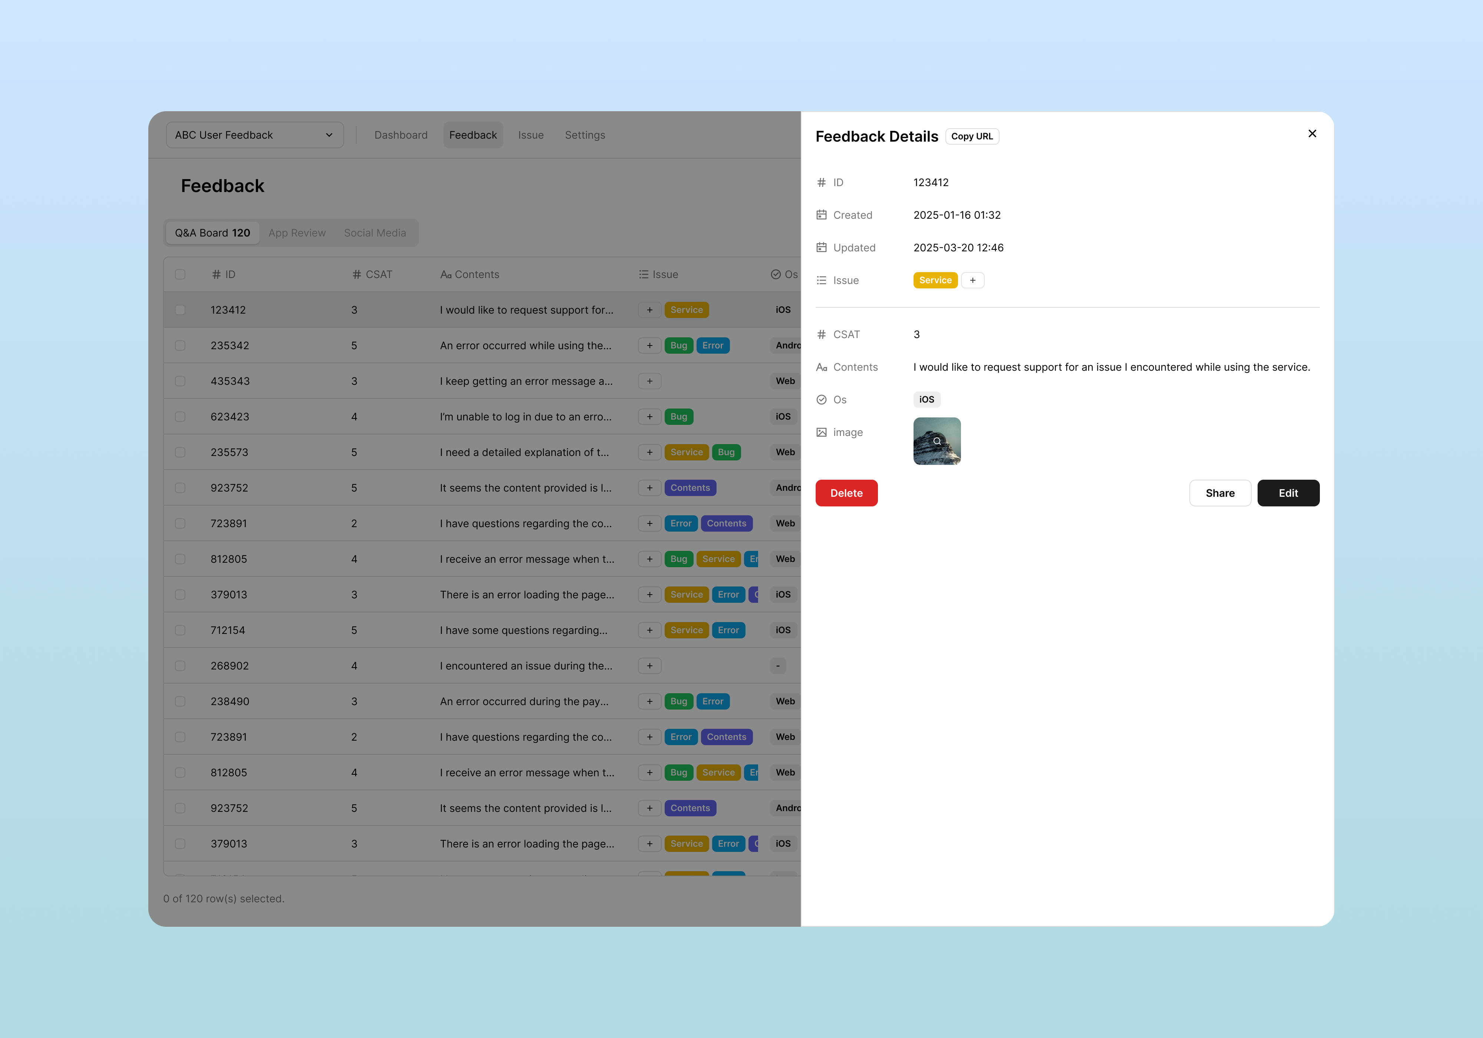Click the plus icon in row 435343 issue cell
The image size is (1483, 1038).
click(x=649, y=381)
